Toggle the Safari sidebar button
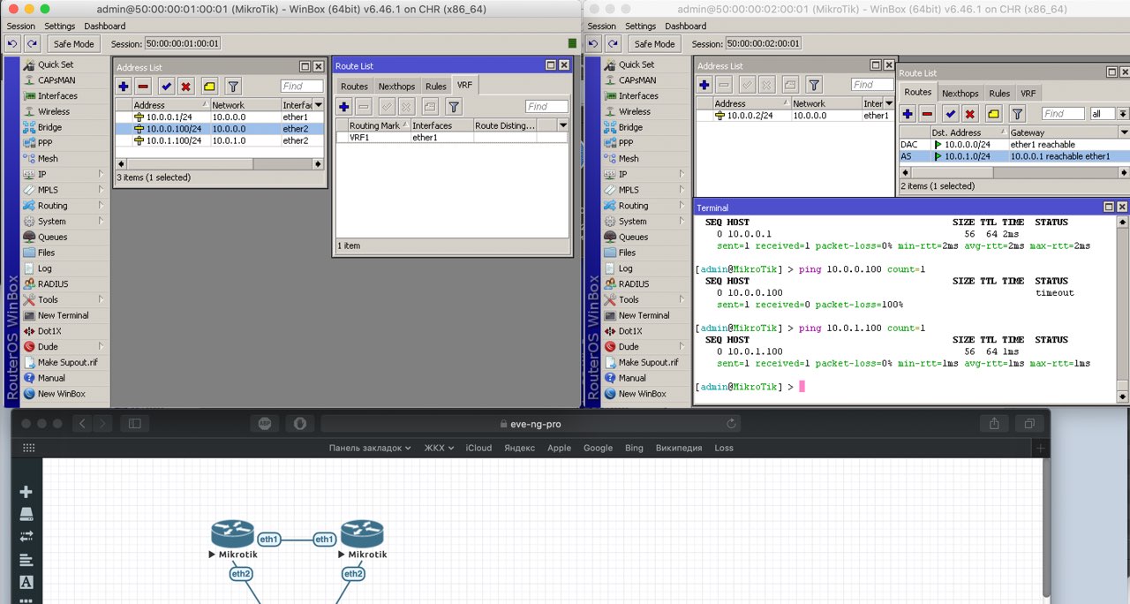This screenshot has width=1130, height=604. 135,423
